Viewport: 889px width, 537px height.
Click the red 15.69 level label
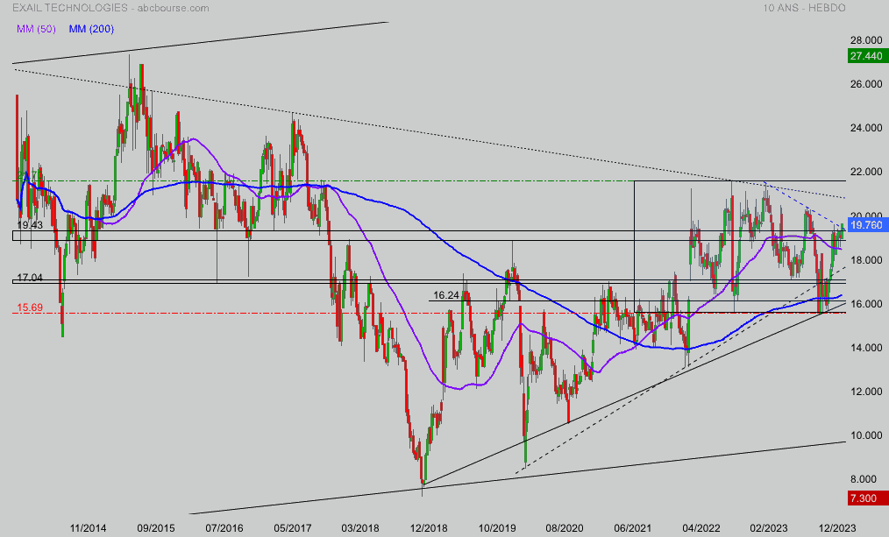pos(30,307)
